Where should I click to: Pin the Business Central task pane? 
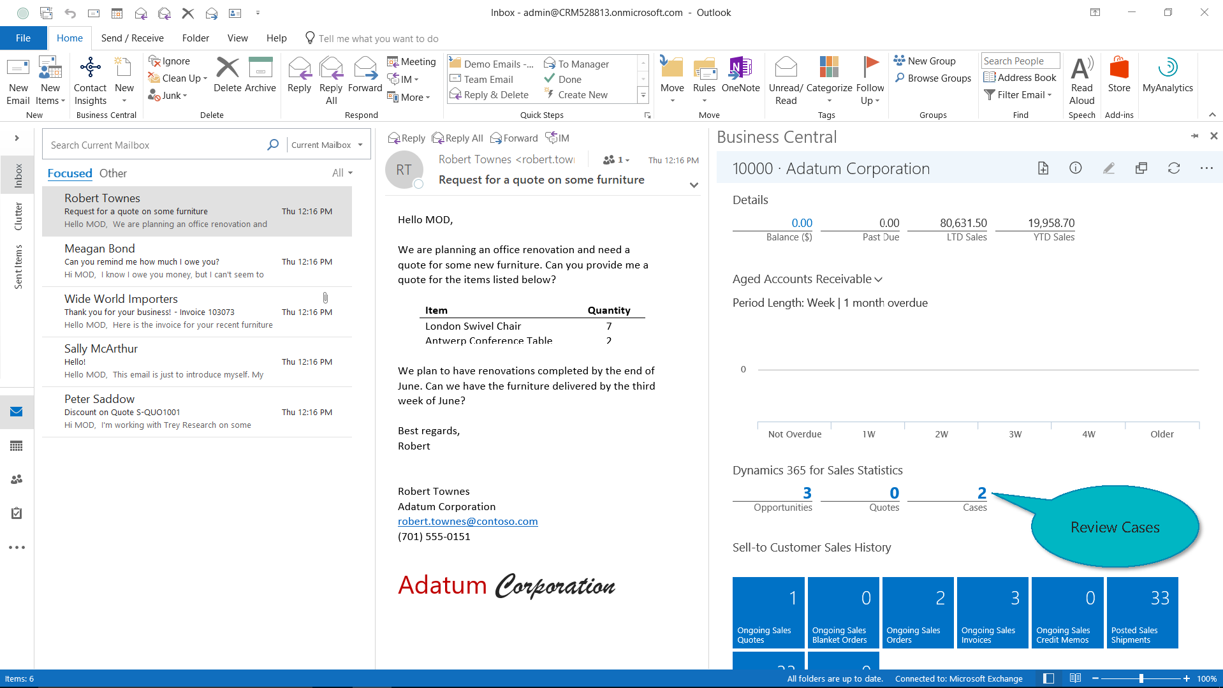coord(1194,136)
